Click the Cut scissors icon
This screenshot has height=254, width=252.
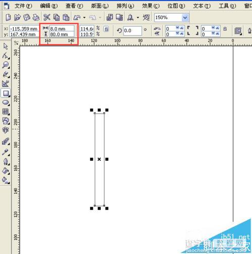pos(47,17)
